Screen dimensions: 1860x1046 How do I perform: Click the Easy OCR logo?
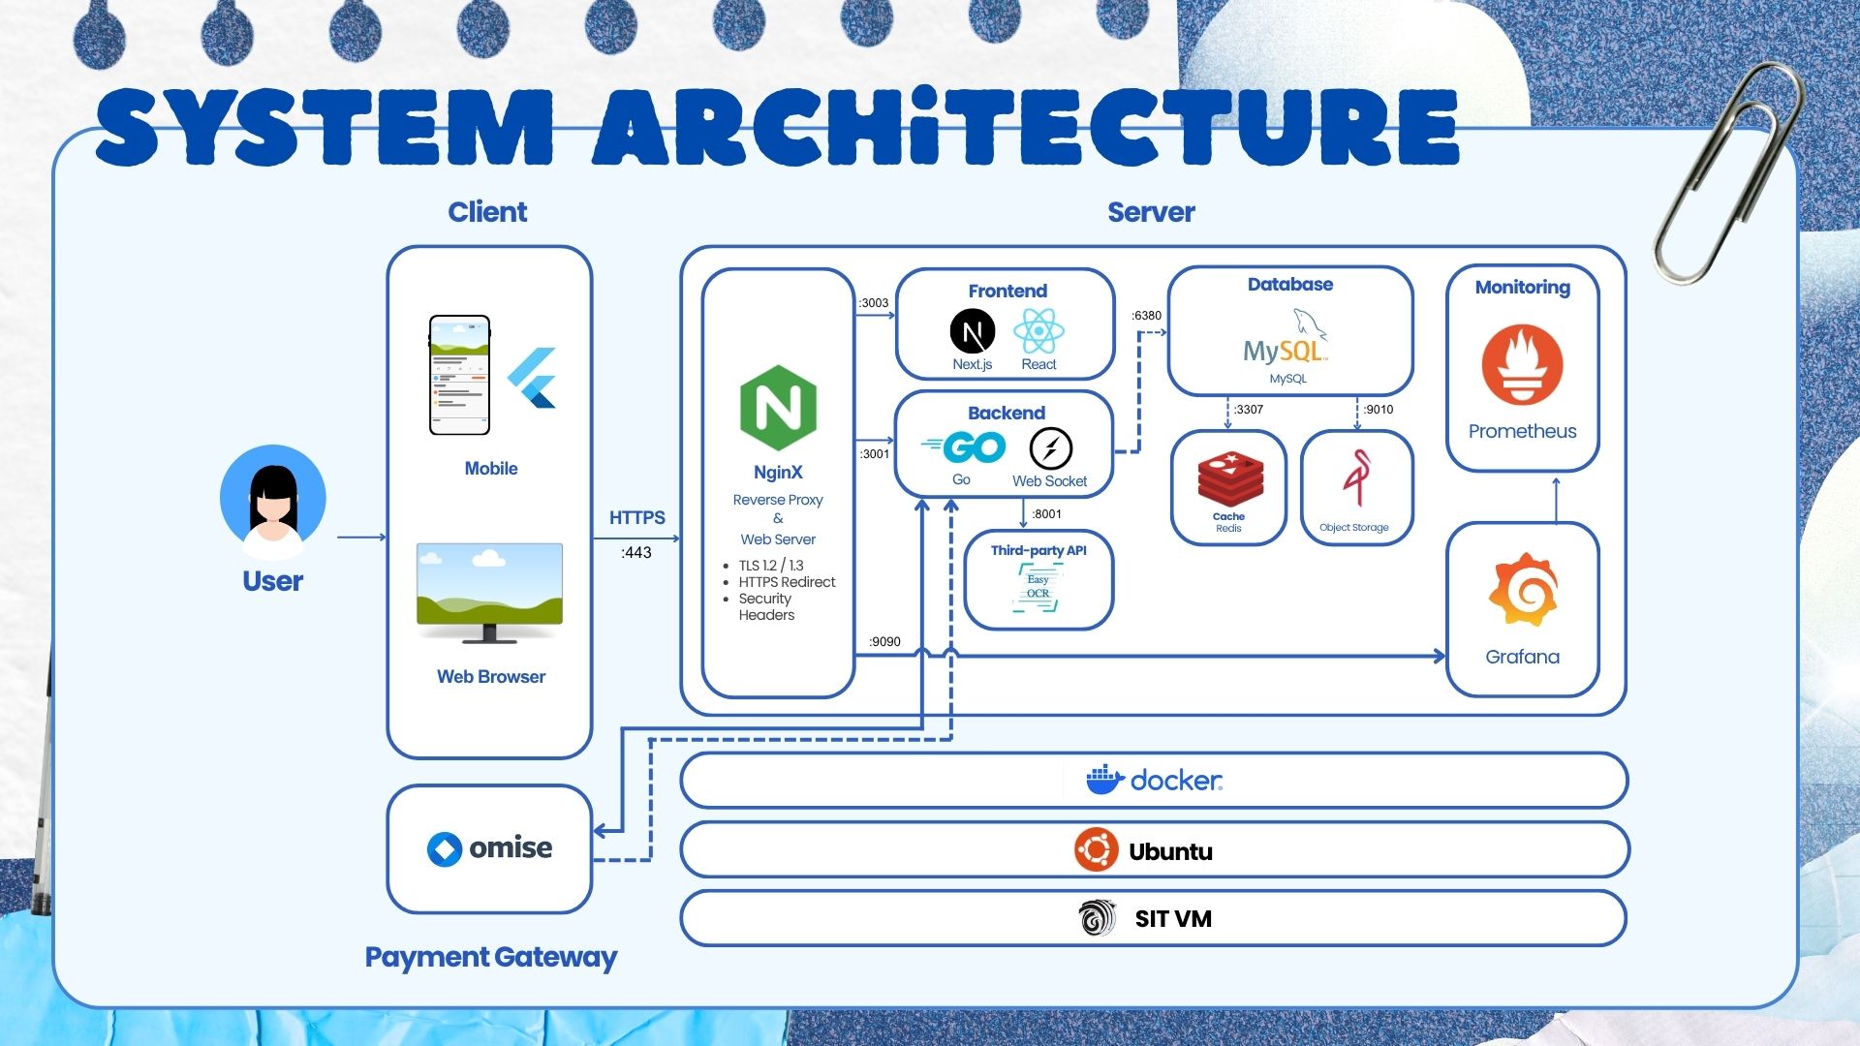click(1038, 588)
